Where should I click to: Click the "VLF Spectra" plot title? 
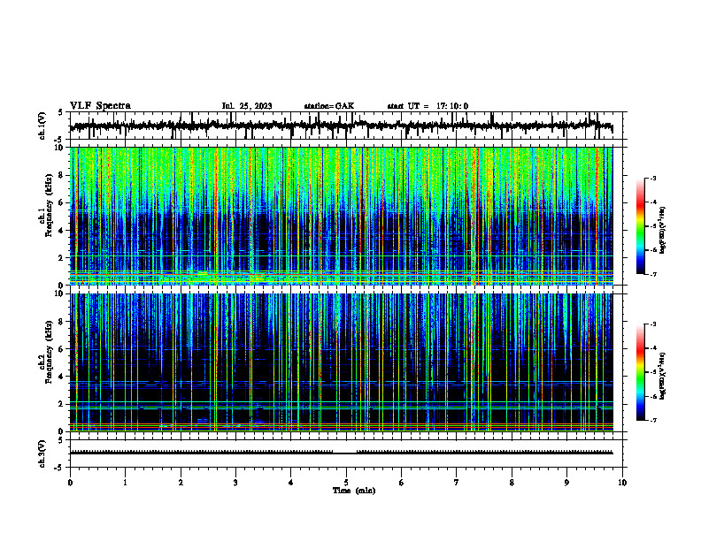pyautogui.click(x=100, y=105)
